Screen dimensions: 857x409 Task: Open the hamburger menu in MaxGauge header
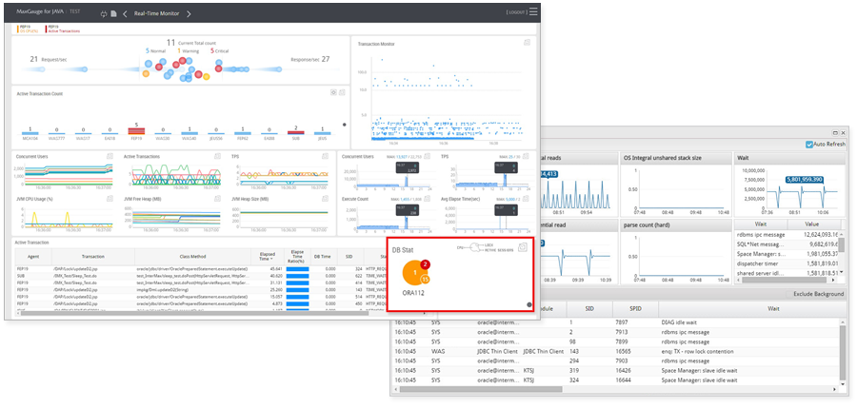(x=533, y=11)
